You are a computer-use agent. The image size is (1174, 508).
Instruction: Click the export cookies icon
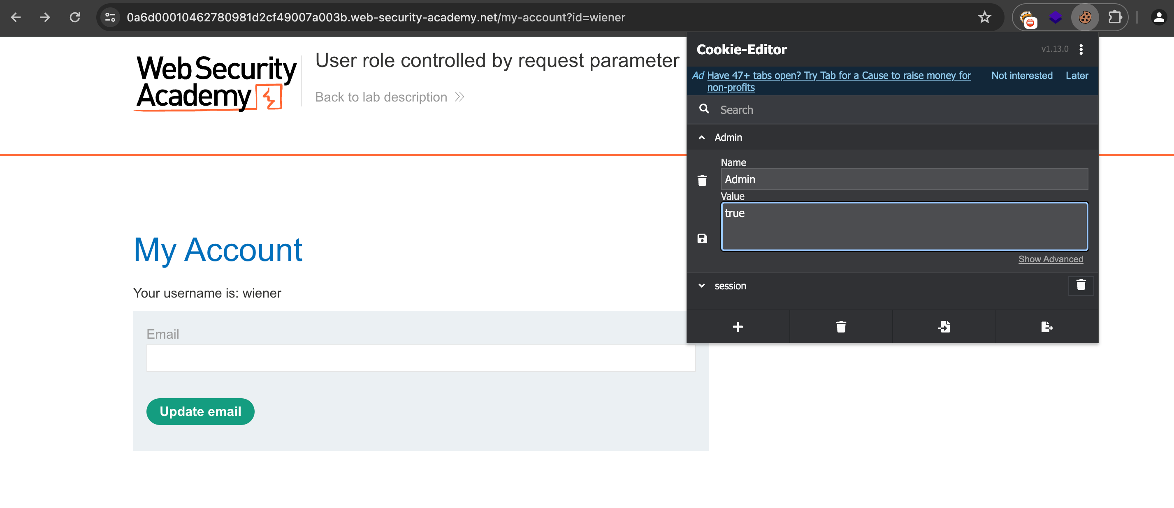click(1047, 327)
